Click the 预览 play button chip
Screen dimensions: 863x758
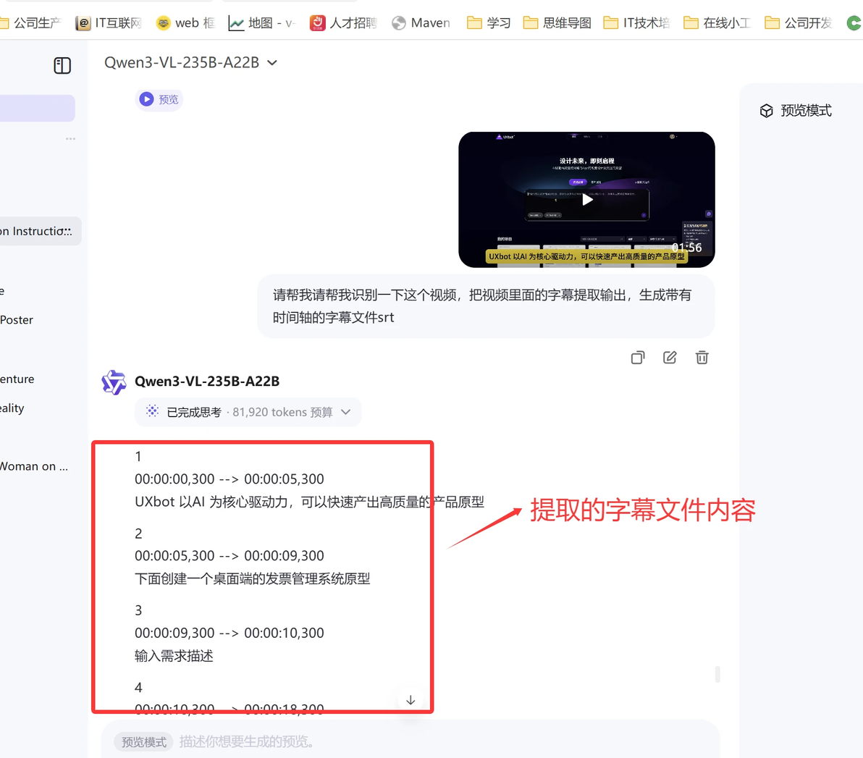point(159,99)
